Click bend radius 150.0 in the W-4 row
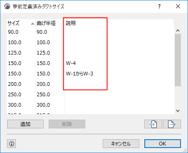Screen dimensions: 188x153 tap(43, 63)
